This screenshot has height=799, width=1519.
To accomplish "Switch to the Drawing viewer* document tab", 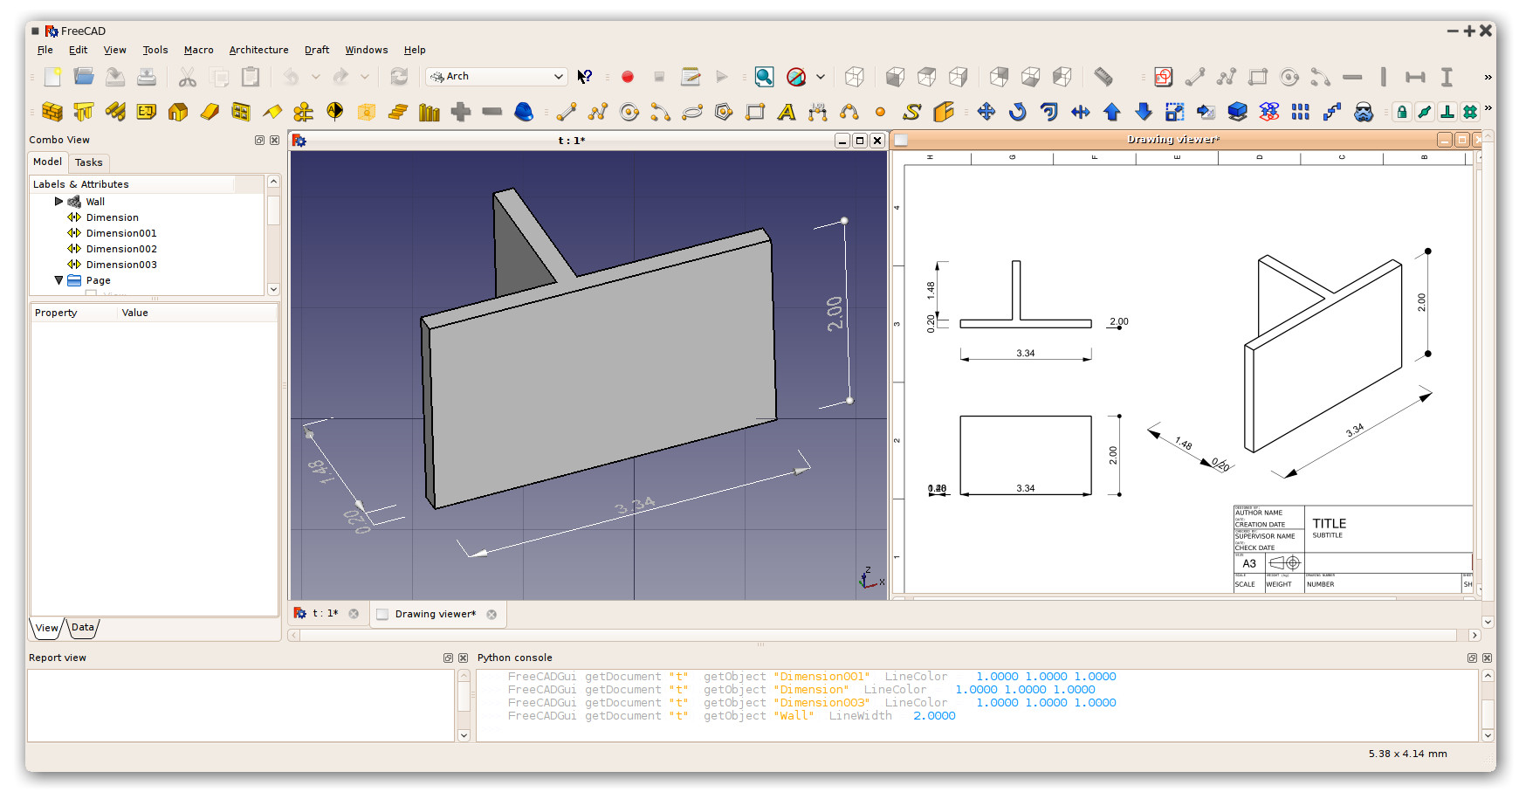I will (x=436, y=614).
